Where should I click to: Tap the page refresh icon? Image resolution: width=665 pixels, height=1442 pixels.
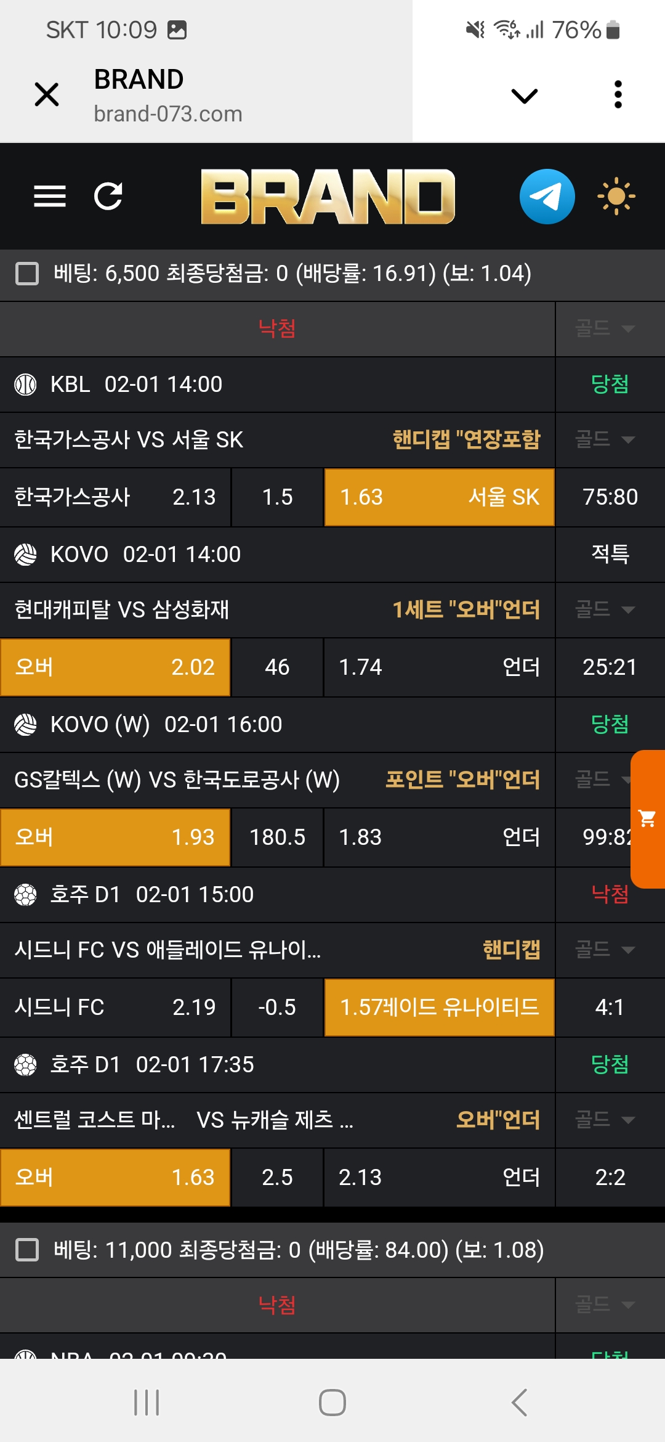pos(108,196)
